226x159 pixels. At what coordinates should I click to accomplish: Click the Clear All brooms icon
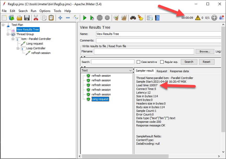click(124, 18)
